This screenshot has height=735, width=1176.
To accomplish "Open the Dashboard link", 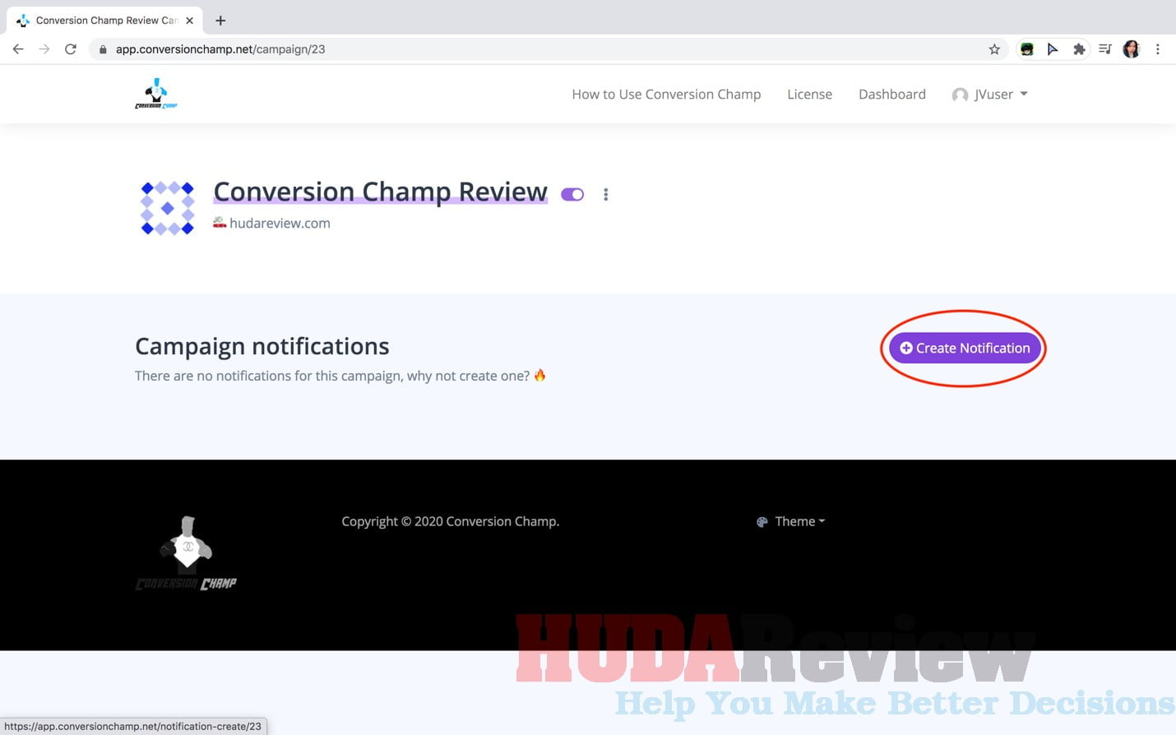I will 891,95.
